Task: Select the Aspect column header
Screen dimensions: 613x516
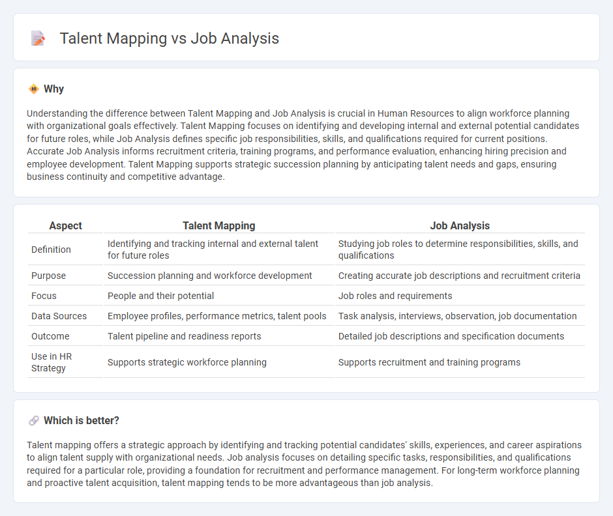Action: coord(65,226)
